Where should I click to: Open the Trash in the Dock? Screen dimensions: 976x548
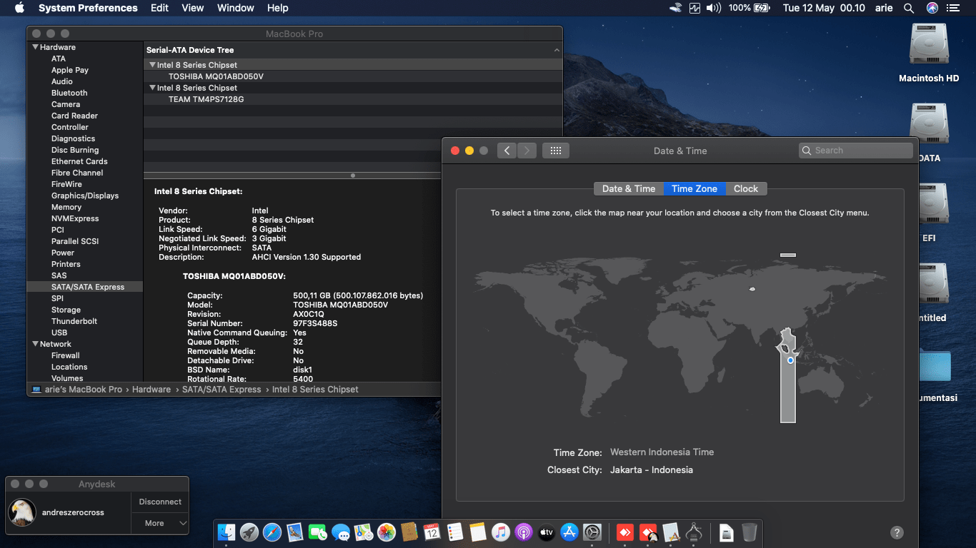click(749, 532)
